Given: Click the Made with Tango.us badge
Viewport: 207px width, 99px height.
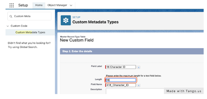Looking at the screenshot, I should (x=184, y=91).
